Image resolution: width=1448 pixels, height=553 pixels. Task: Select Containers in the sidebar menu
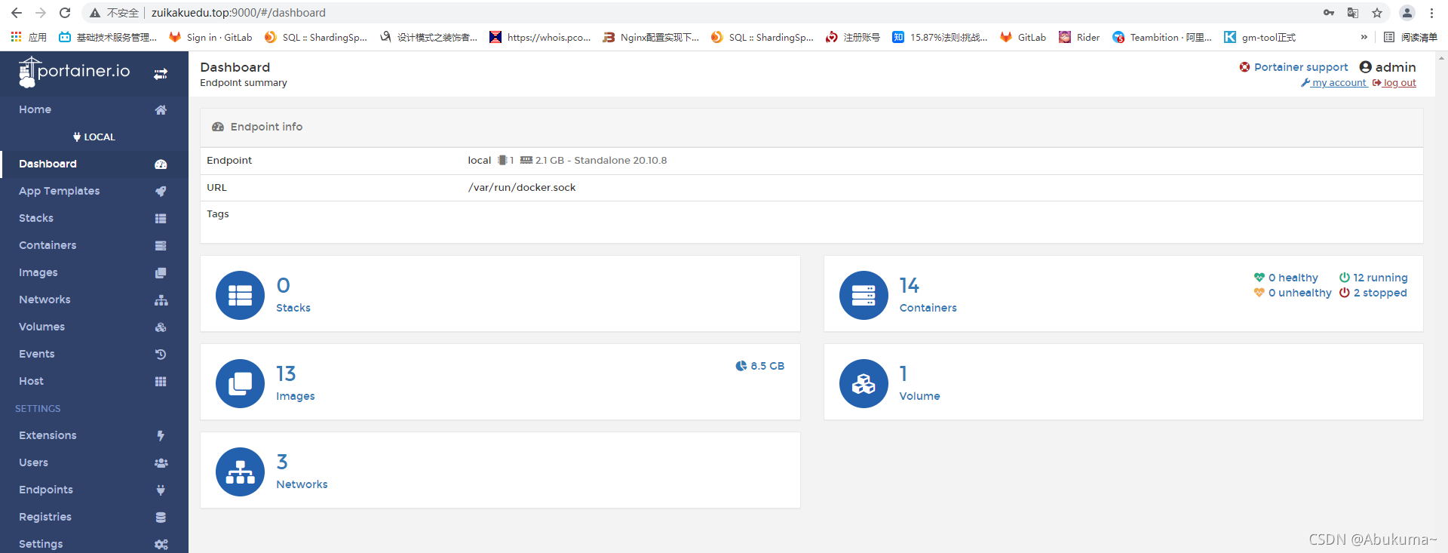point(94,245)
